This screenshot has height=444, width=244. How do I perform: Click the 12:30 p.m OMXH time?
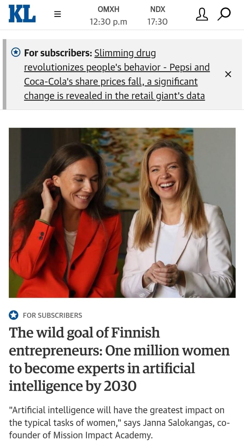pyautogui.click(x=108, y=22)
